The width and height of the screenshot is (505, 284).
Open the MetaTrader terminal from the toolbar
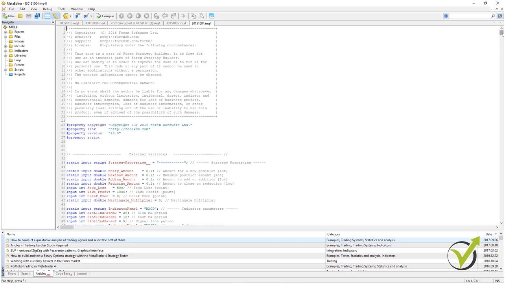(212, 16)
